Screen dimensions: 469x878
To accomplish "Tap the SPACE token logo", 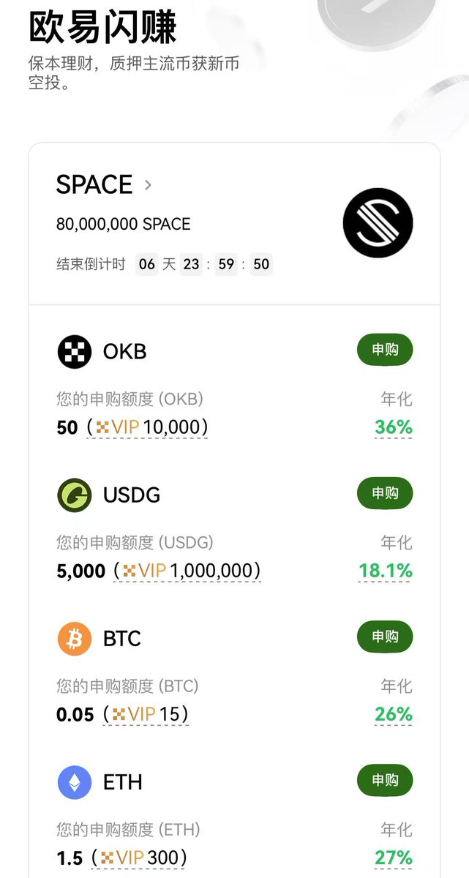I will 378,222.
